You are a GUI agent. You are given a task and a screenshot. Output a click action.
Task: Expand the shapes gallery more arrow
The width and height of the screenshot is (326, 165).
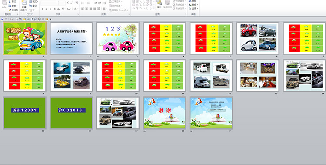154,8
